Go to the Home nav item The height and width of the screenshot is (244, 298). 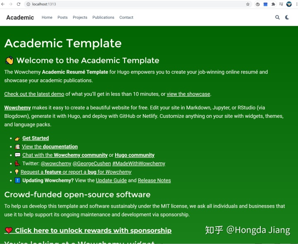47,17
